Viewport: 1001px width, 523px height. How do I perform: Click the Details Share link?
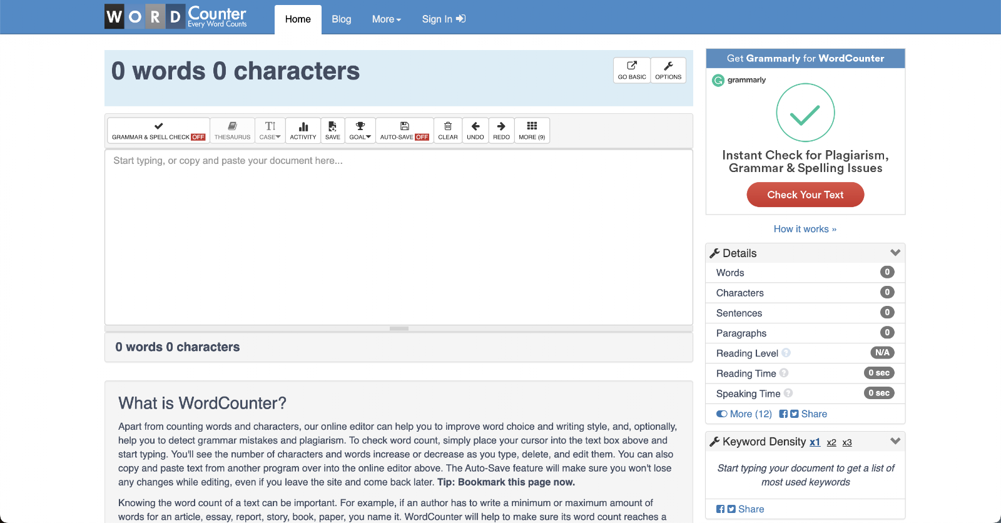(814, 414)
